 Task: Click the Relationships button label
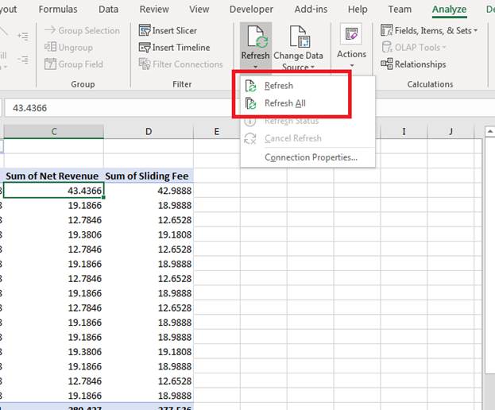(420, 64)
